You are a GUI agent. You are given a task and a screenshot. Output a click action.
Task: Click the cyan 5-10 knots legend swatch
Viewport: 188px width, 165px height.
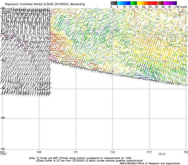pyautogui.click(x=120, y=3)
